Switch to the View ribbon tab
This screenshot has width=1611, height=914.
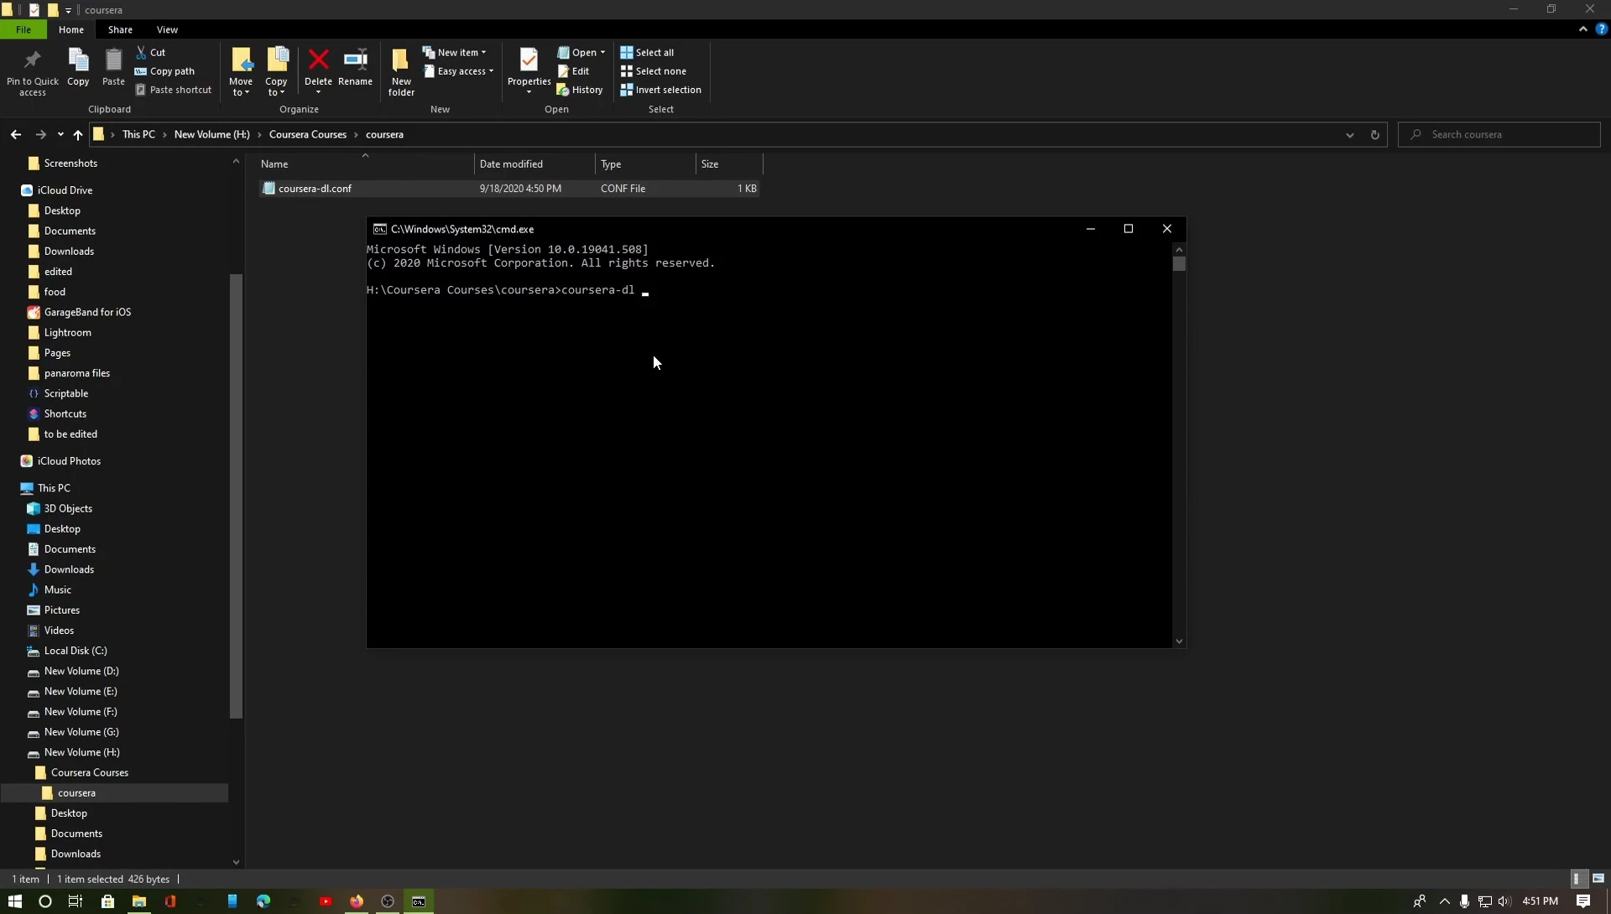pos(167,29)
